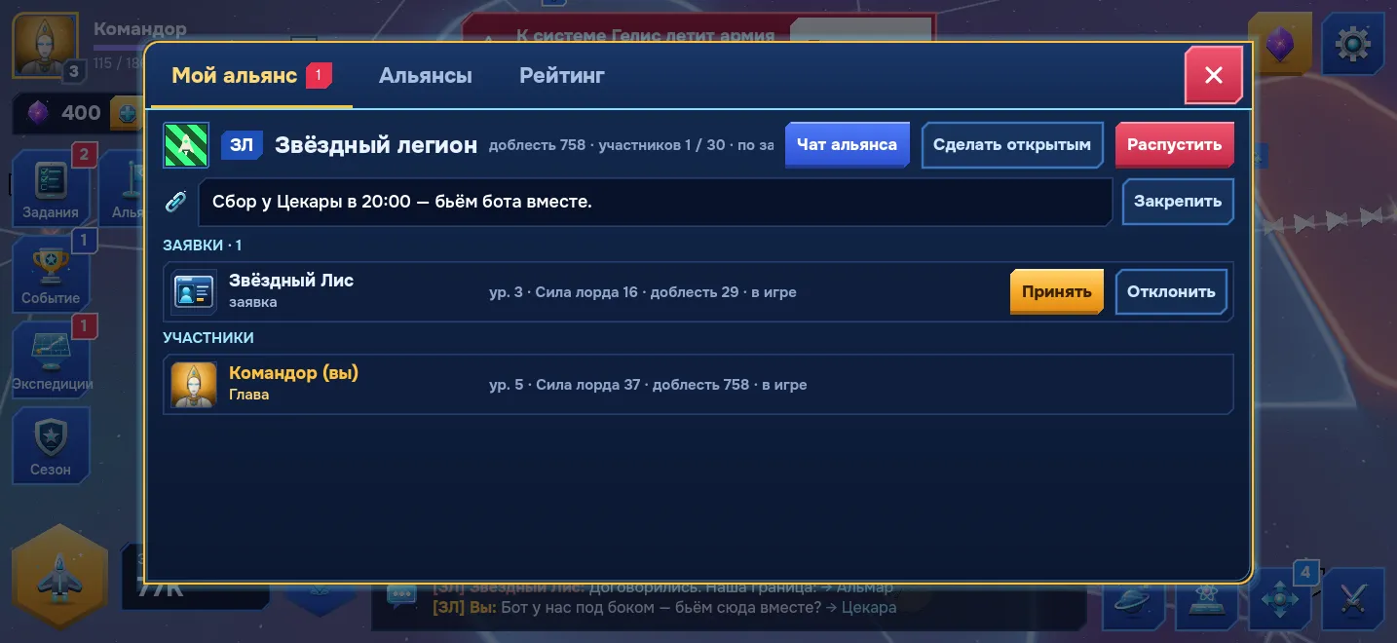Click the speech bubble chat icon in the bottom bar

402,594
